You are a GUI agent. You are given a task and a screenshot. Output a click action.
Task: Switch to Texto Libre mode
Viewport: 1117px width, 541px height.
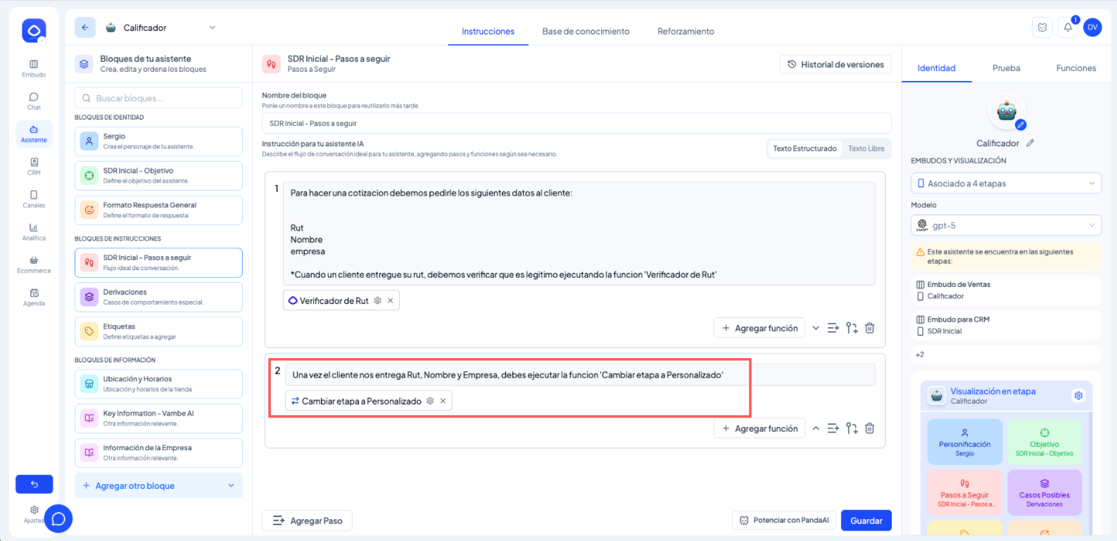(866, 148)
